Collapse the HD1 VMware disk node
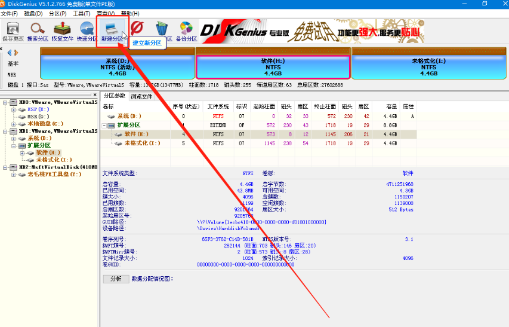 (x=5, y=132)
